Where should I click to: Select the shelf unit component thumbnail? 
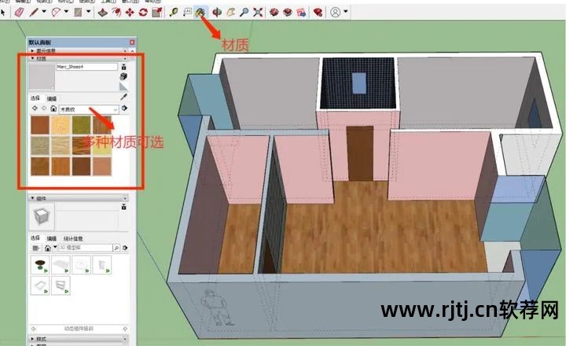pyautogui.click(x=61, y=285)
